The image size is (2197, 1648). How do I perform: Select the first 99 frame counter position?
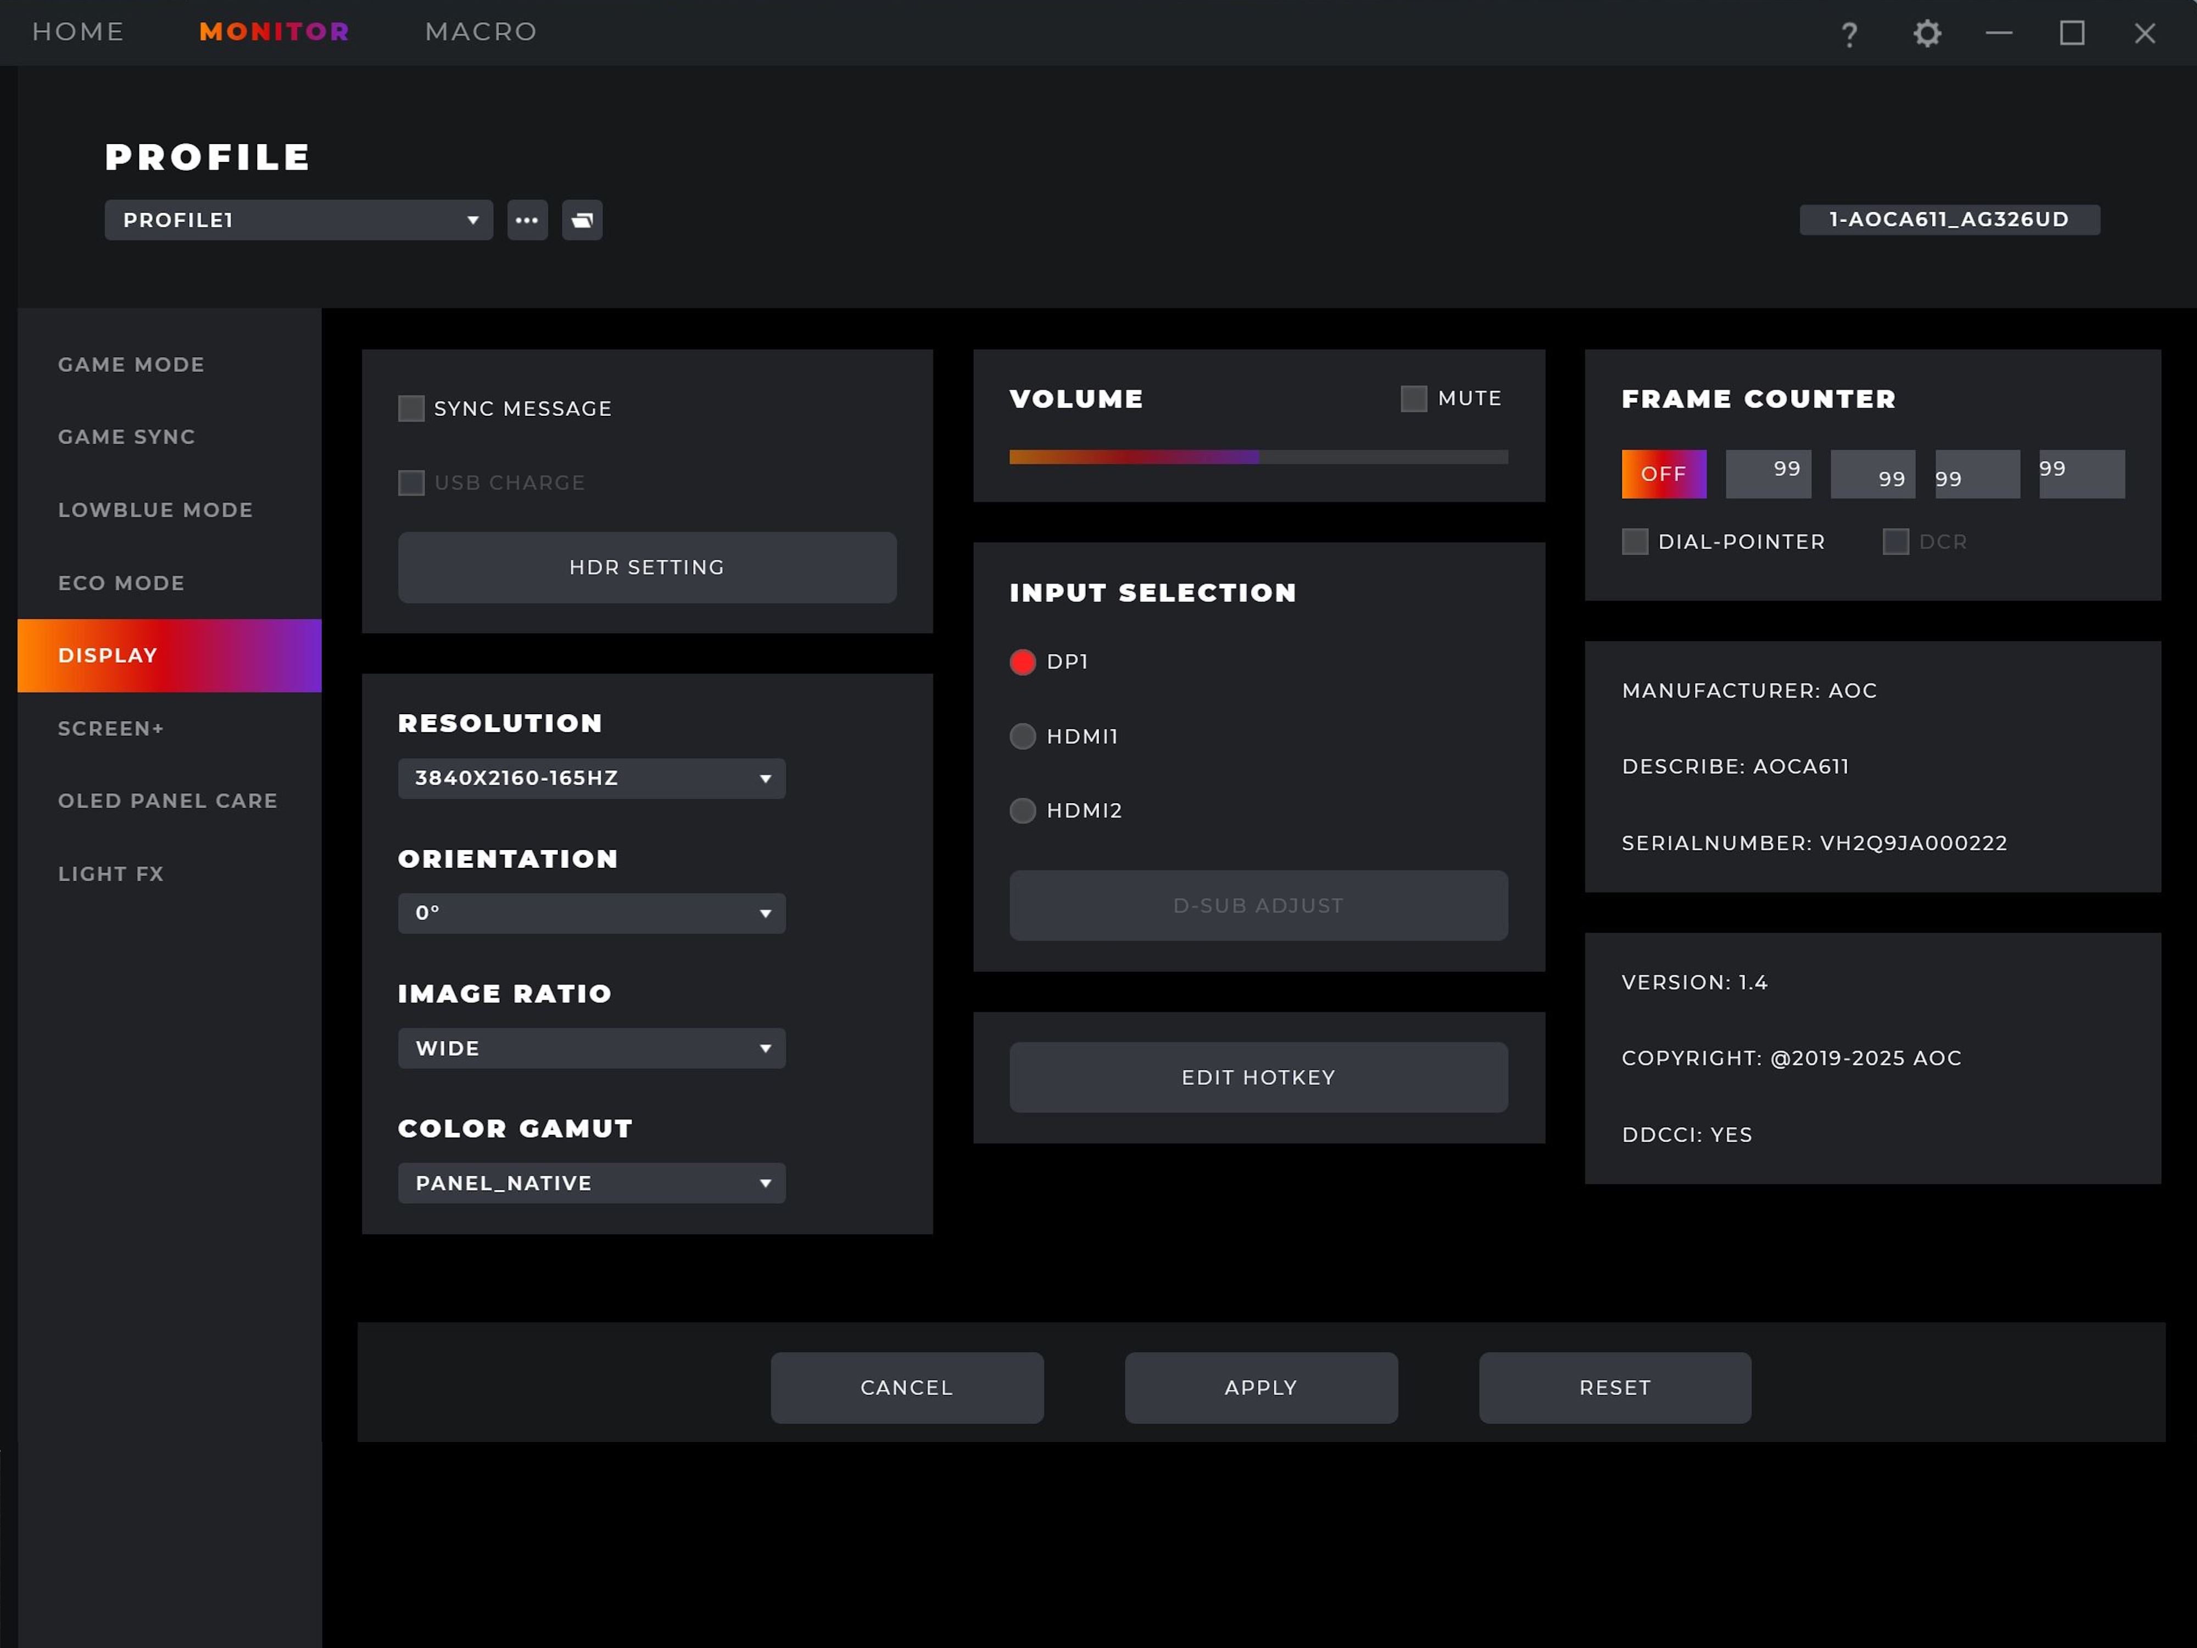click(x=1768, y=474)
